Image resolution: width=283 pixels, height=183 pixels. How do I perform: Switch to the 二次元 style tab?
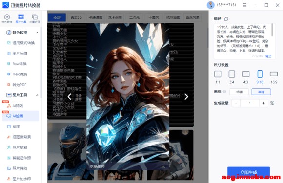click(x=135, y=18)
